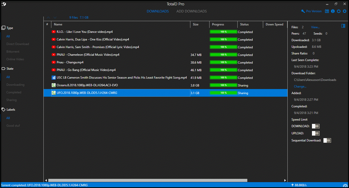Click the move-down arrow above the list

pyautogui.click(x=55, y=18)
